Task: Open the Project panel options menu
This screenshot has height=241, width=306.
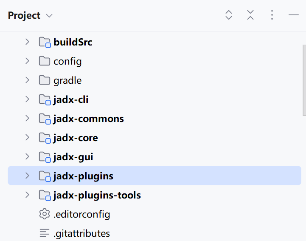Action: [272, 15]
